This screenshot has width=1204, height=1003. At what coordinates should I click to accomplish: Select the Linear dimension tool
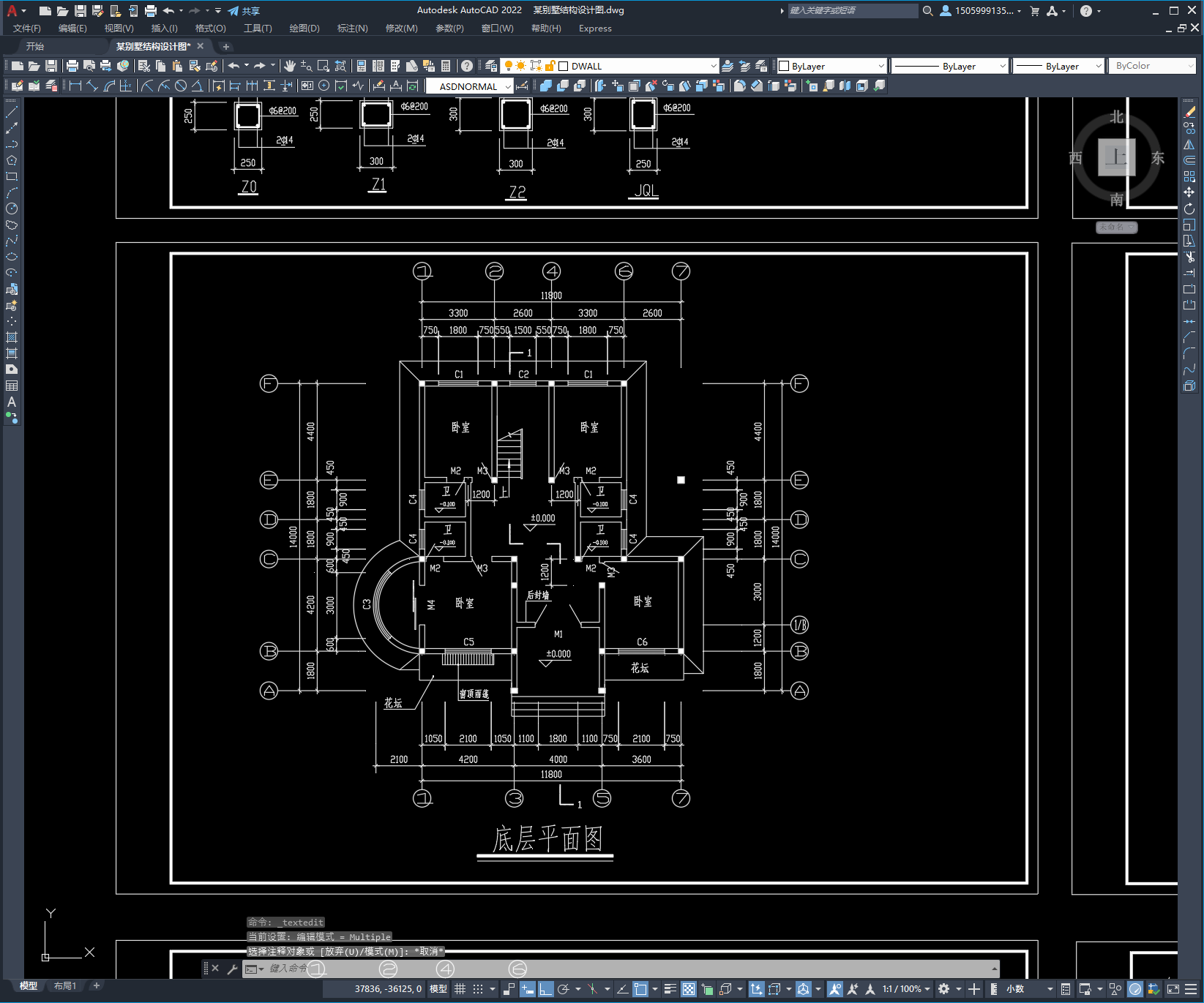click(x=75, y=86)
